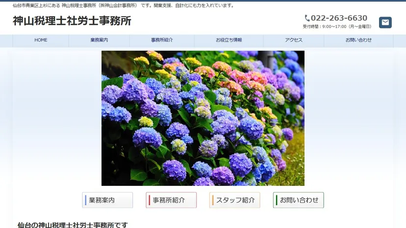
Task: Click the hydrangea flowers banner image
Action: click(203, 118)
